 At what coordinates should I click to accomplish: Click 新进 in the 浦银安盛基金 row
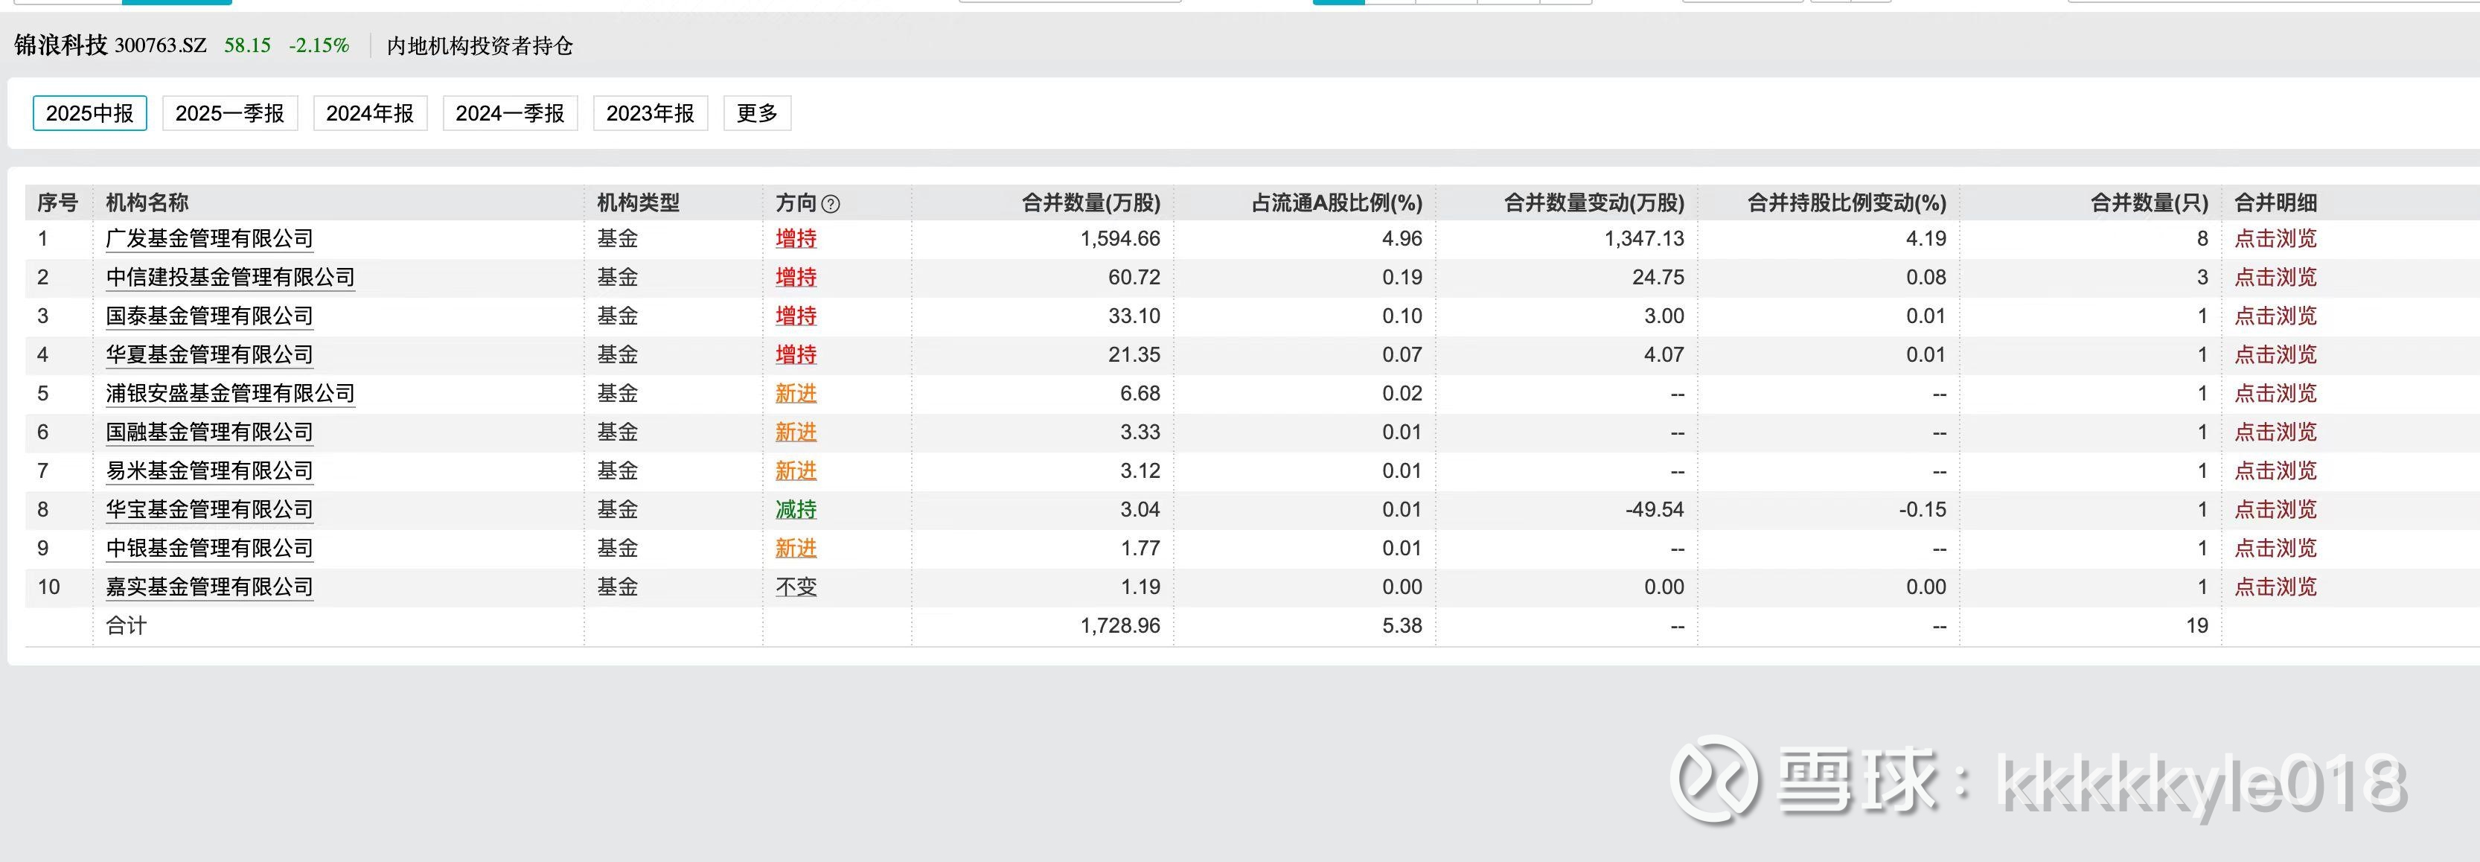point(796,394)
